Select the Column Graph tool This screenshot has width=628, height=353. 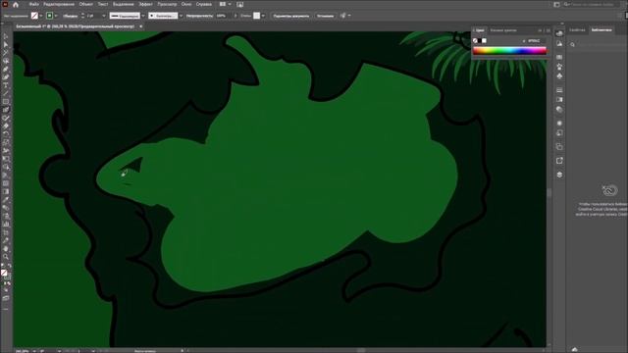(x=6, y=225)
